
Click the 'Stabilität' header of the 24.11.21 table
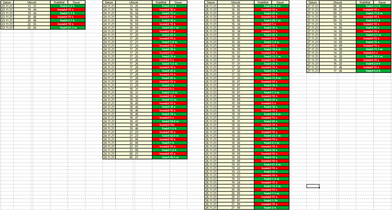[x=161, y=2]
